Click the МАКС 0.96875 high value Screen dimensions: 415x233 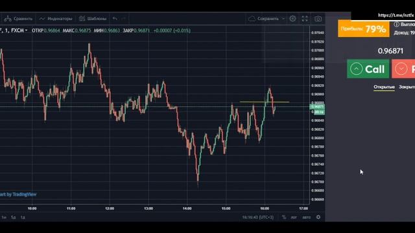[77, 30]
